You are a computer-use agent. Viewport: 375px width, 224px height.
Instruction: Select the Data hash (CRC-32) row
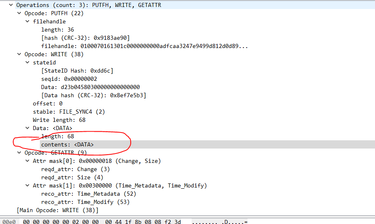point(93,96)
